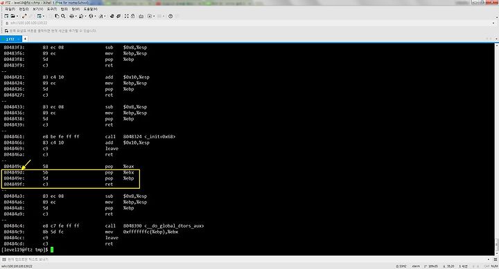Click the NUM lock status indicator
Viewport: 499px width, 269px height.
point(495,266)
